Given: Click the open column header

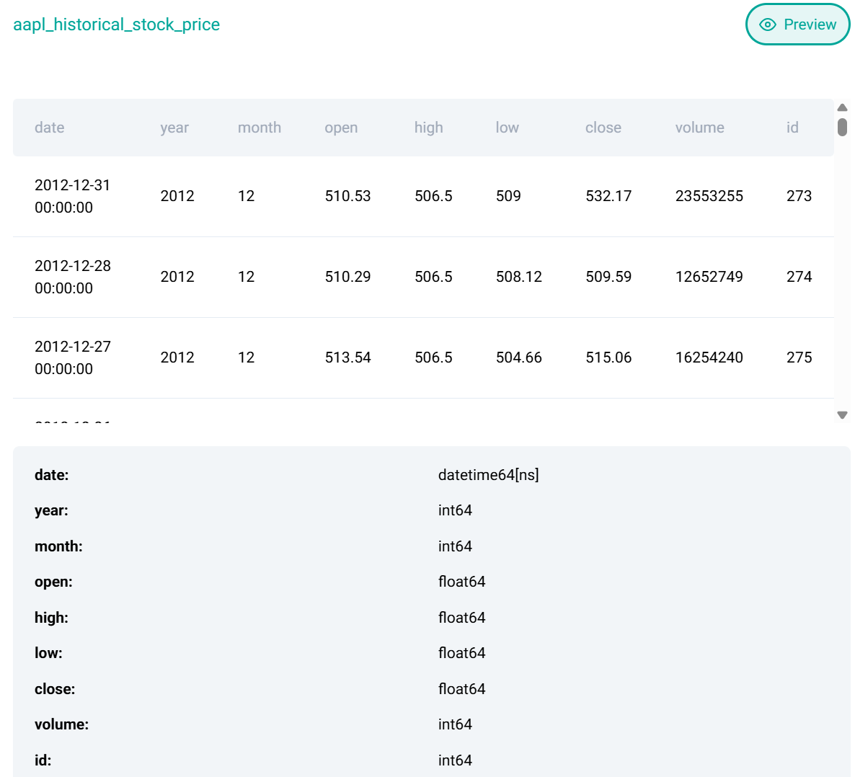Looking at the screenshot, I should [x=341, y=128].
